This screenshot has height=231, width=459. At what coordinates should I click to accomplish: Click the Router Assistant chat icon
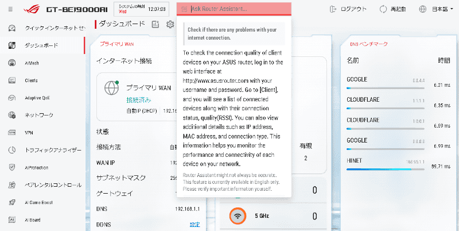[x=184, y=9]
